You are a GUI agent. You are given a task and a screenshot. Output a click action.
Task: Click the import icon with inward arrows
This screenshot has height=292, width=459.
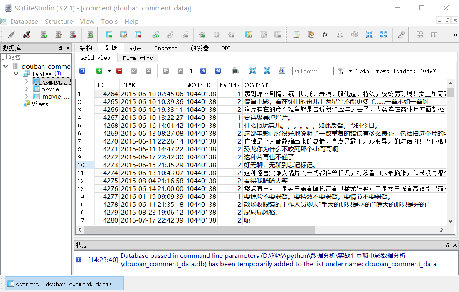click(369, 35)
